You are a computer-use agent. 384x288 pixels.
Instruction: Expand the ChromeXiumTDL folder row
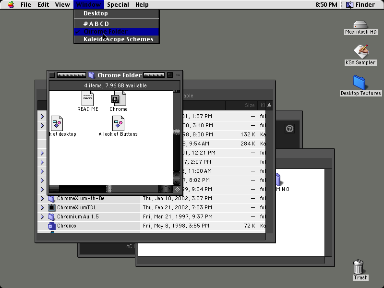tap(42, 207)
